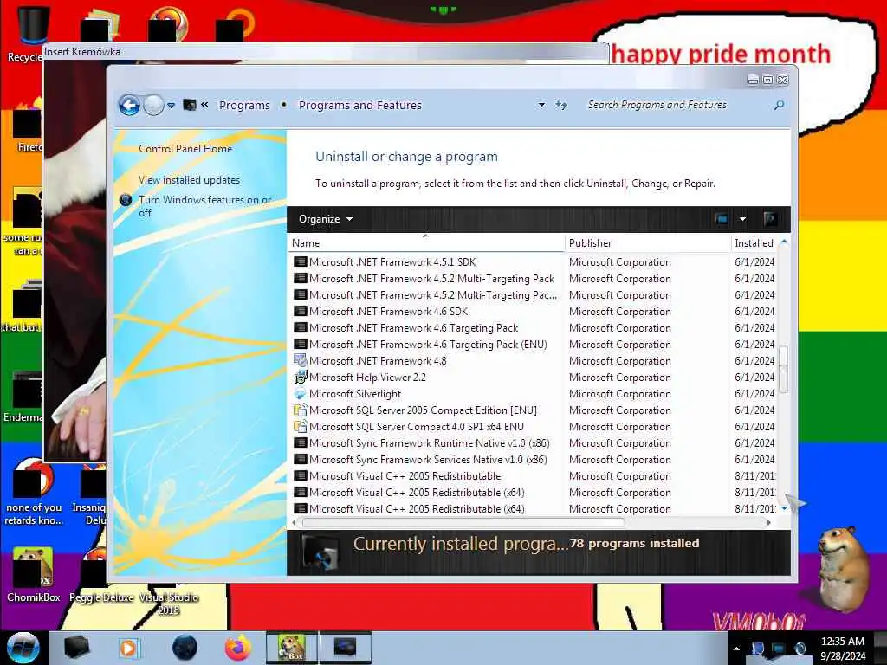887x665 pixels.
Task: Expand the breadcrumb double chevron
Action: coord(204,105)
